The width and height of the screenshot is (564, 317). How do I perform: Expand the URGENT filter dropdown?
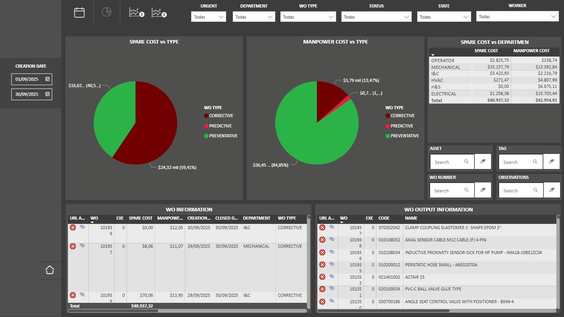coord(221,17)
